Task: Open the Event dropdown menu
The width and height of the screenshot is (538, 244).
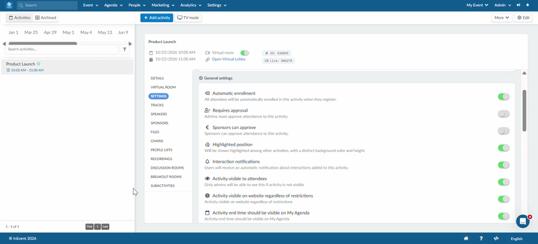Action: point(91,5)
